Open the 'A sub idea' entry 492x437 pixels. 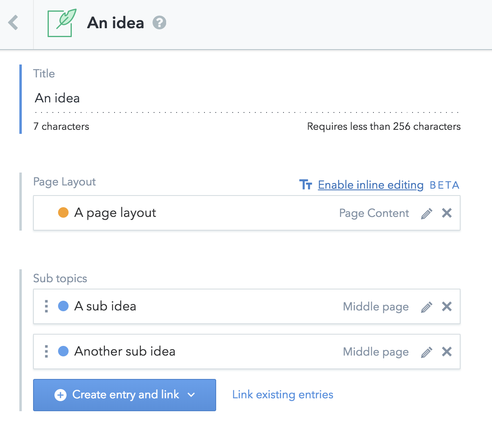[x=105, y=306]
